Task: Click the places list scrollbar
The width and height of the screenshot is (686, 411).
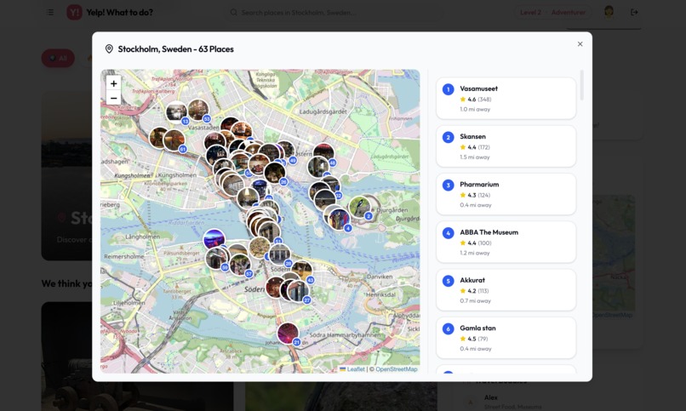Action: pos(581,85)
